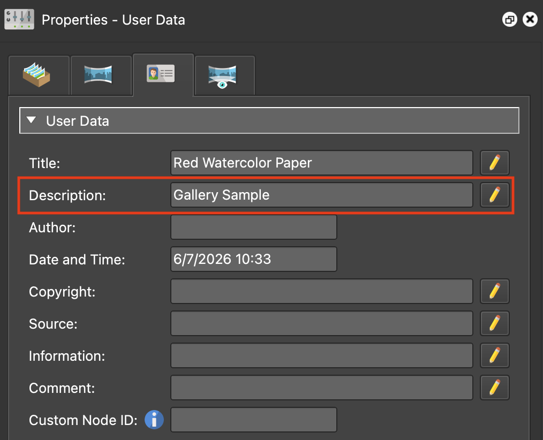The height and width of the screenshot is (440, 543).
Task: Click the pencil edit icon for Copyright
Action: tap(494, 291)
